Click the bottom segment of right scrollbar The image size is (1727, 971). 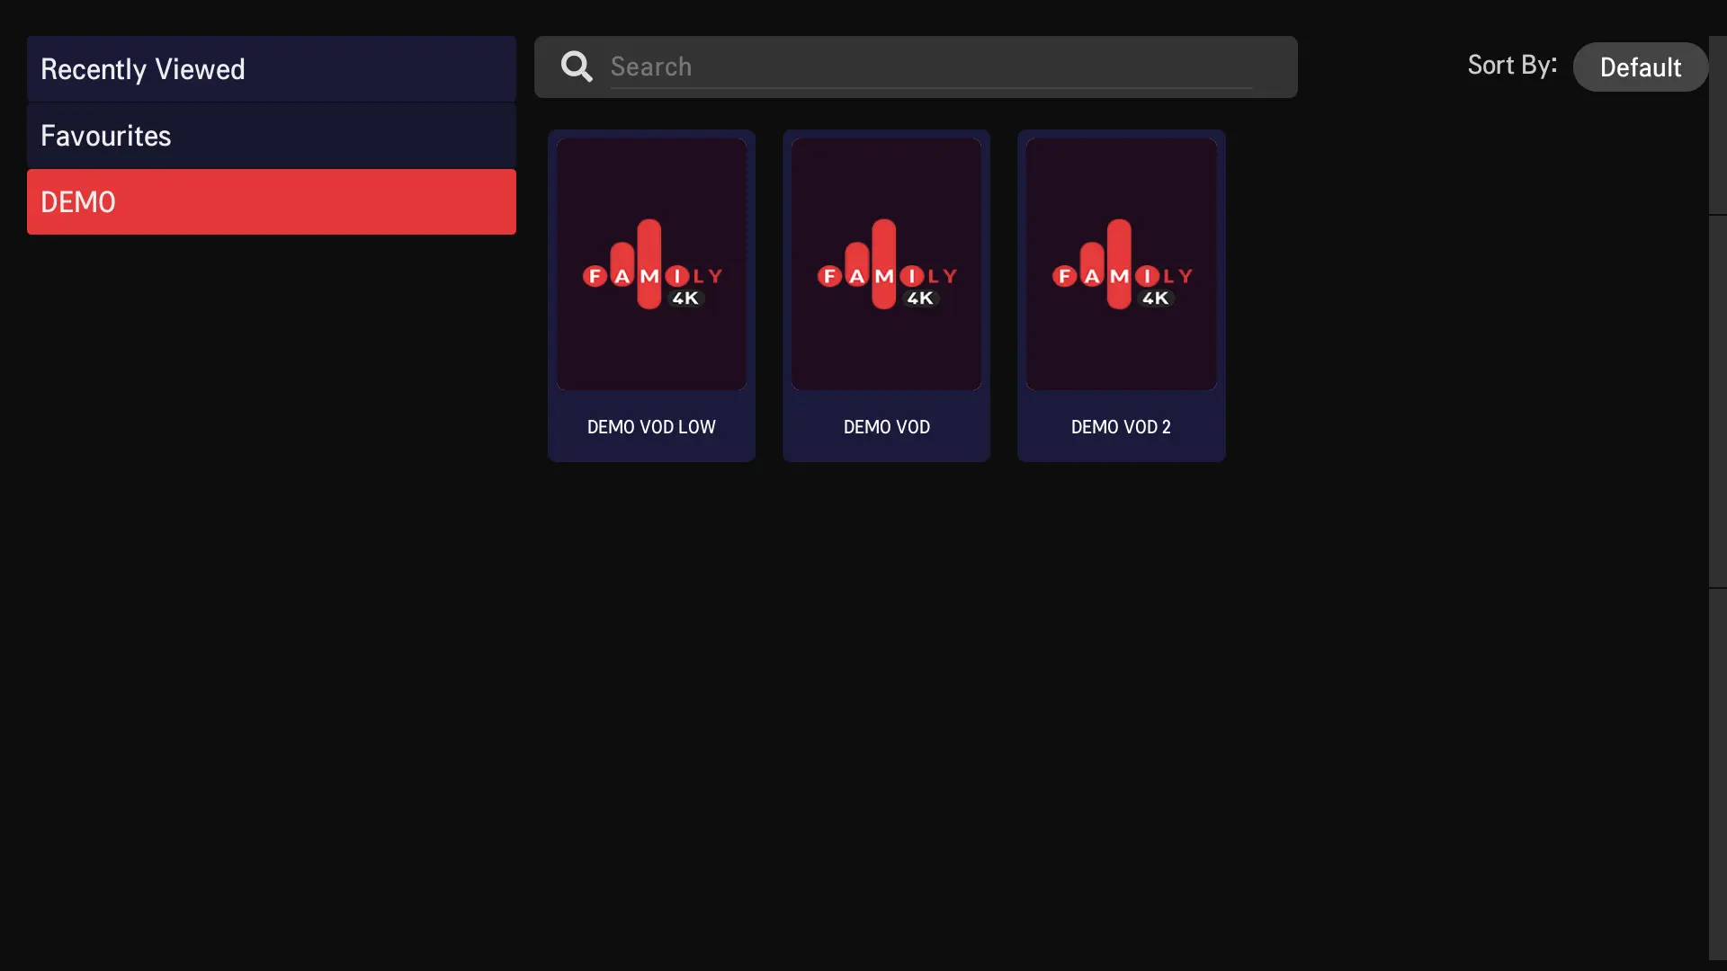point(1717,773)
